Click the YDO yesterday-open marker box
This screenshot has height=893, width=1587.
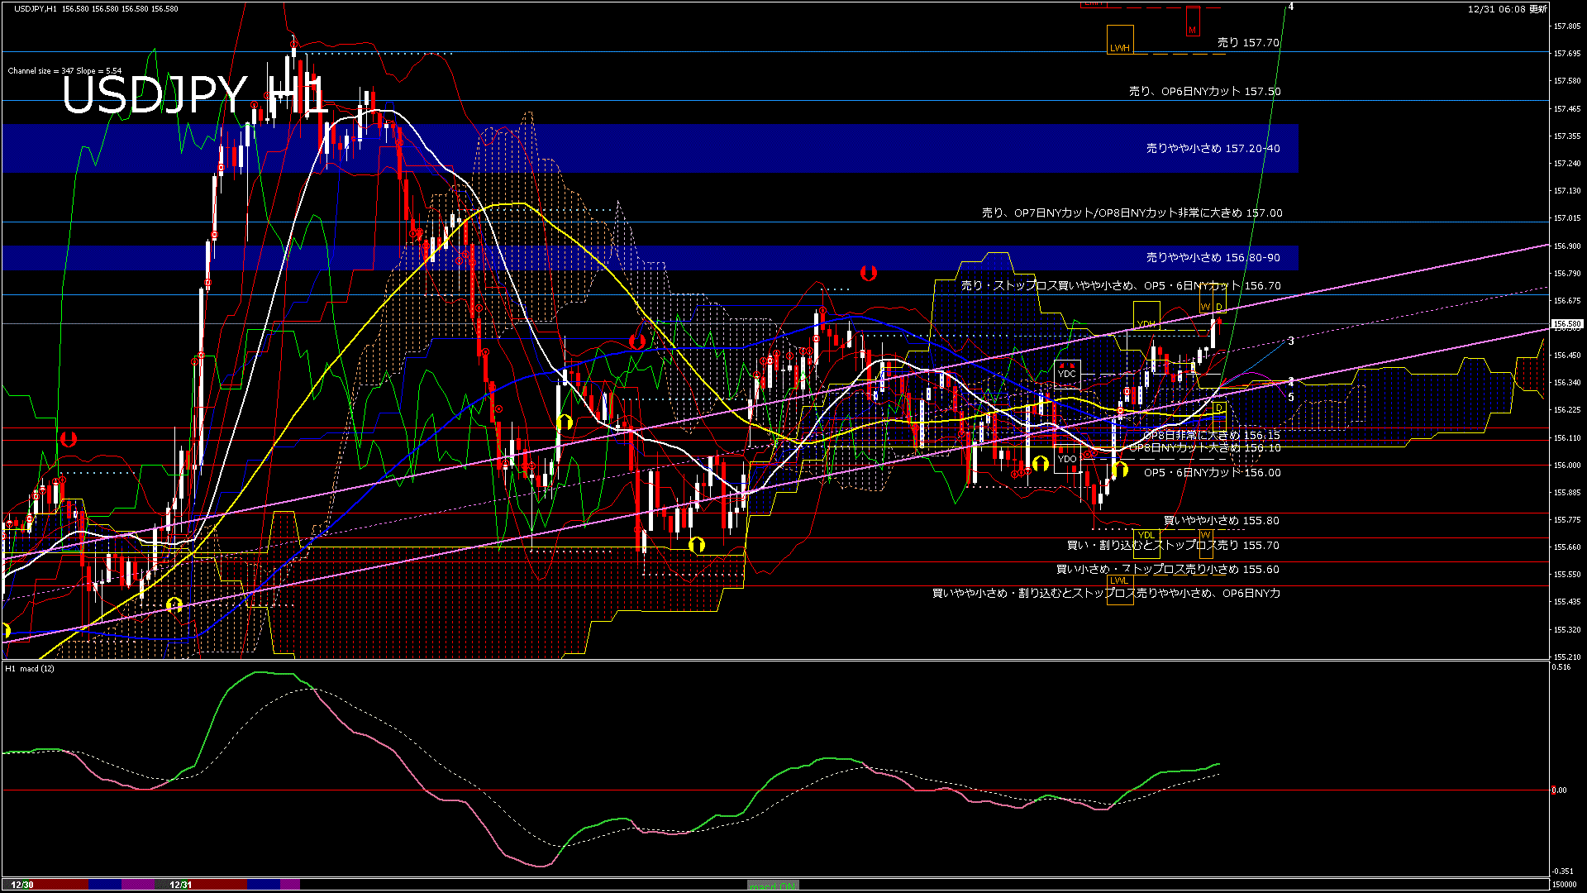point(1067,458)
